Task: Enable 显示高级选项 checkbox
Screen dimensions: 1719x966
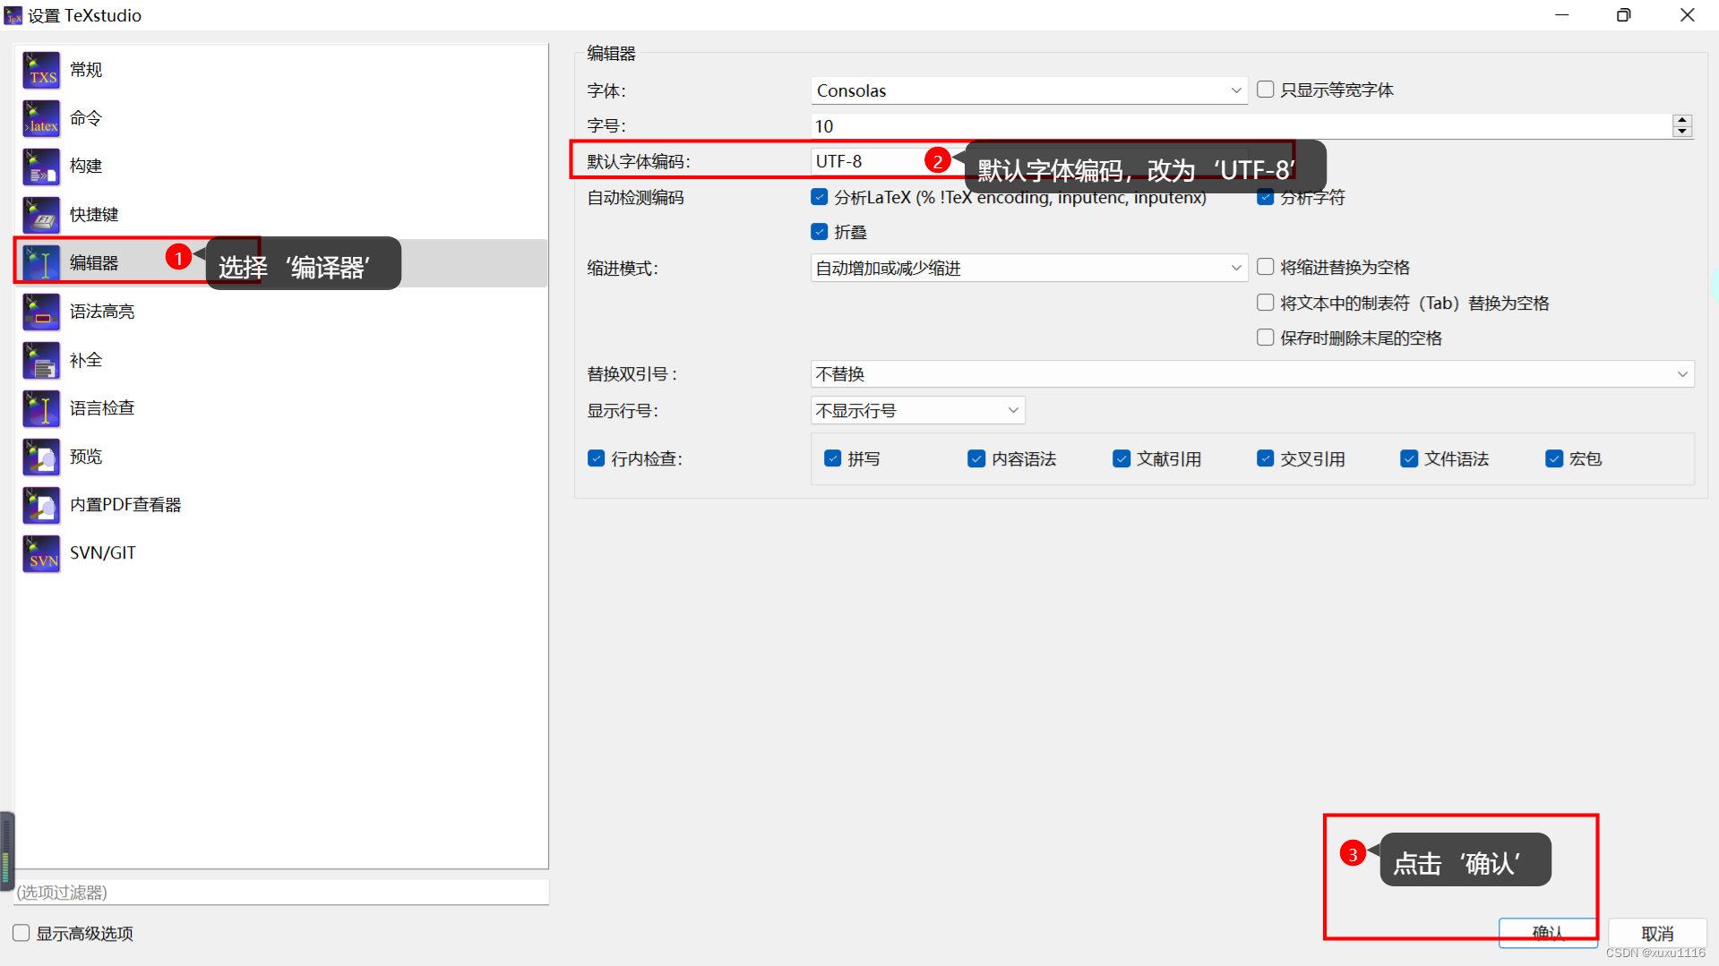Action: pos(21,933)
